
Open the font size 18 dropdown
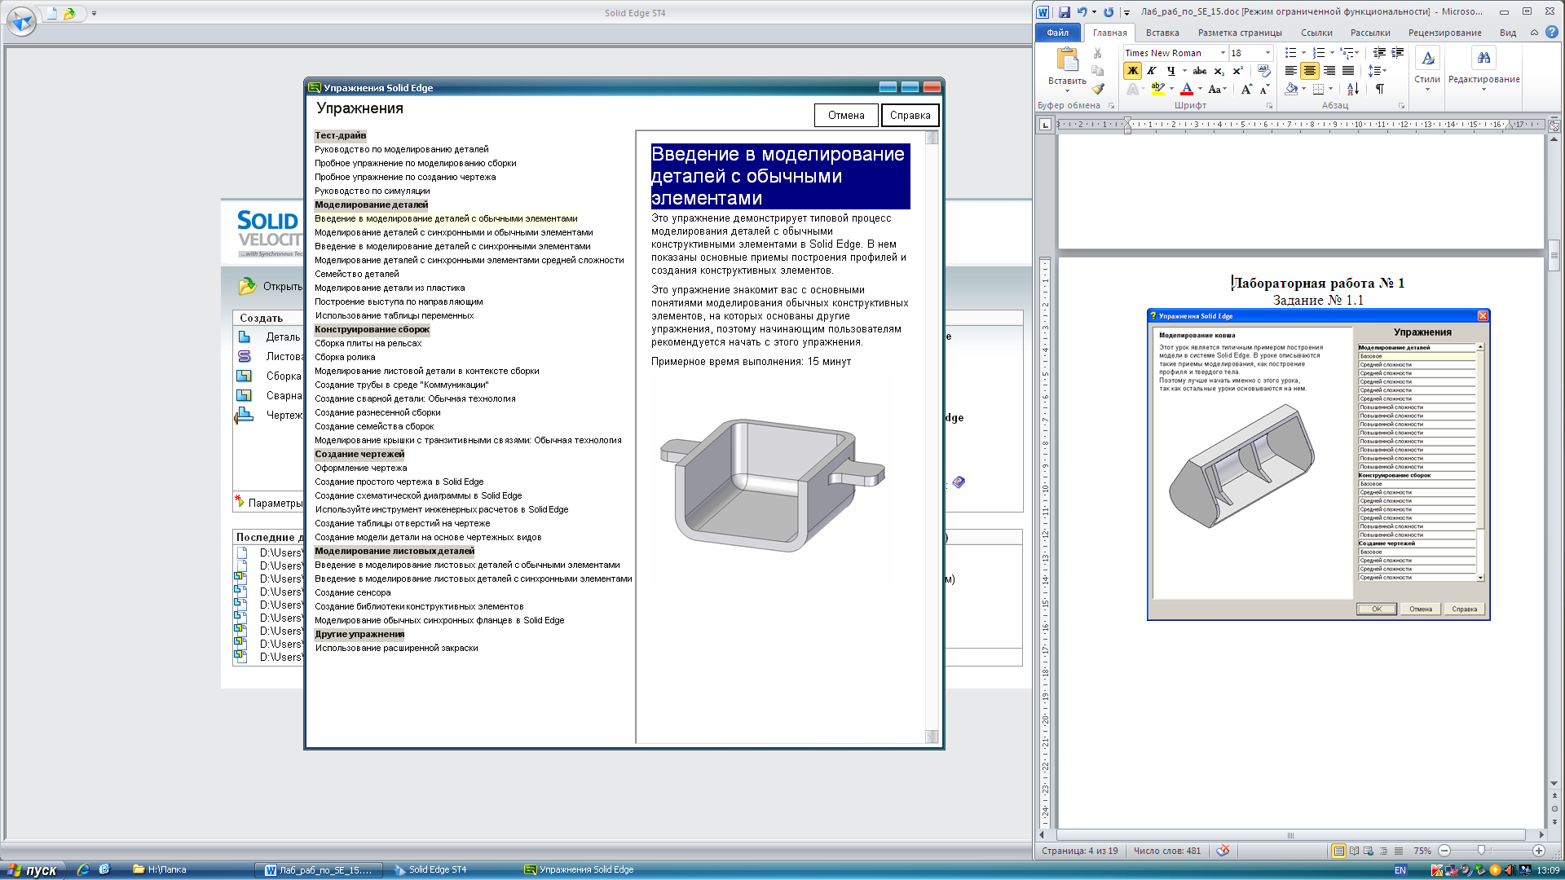(x=1267, y=53)
